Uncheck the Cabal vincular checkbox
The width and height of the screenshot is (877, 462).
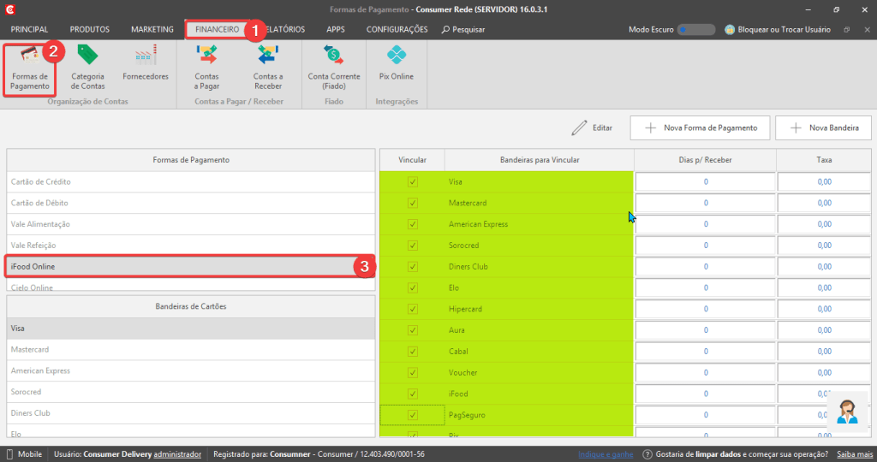point(413,352)
